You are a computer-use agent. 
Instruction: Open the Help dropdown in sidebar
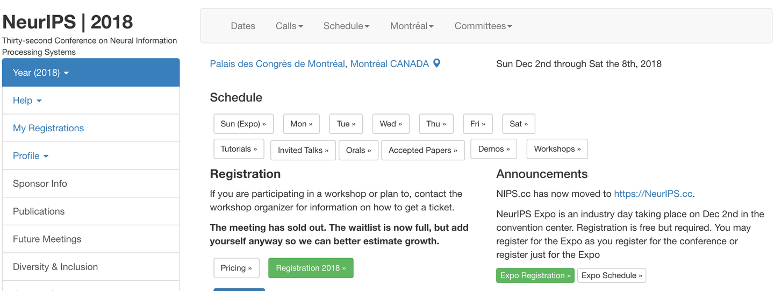(27, 101)
